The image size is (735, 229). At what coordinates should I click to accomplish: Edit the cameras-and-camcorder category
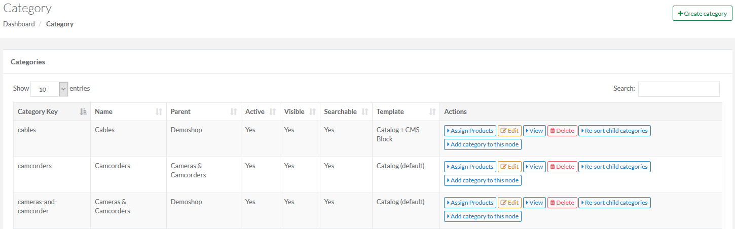tap(509, 203)
